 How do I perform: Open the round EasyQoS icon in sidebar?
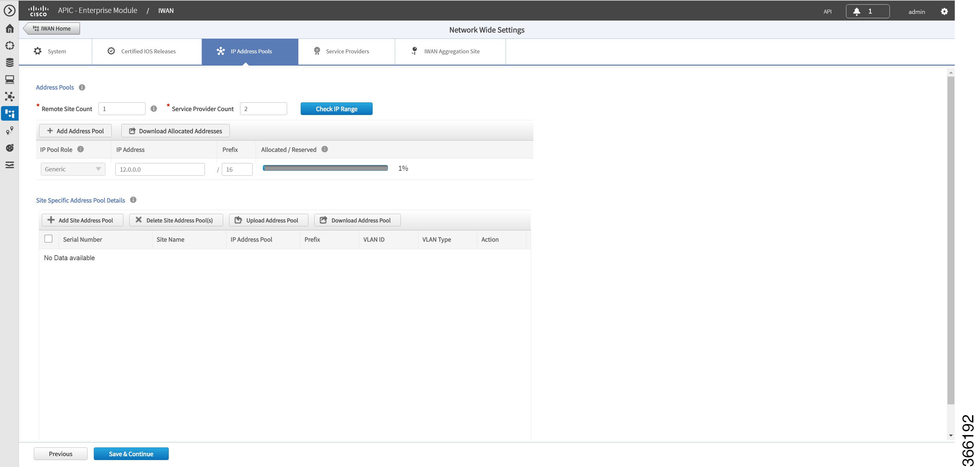(10, 147)
